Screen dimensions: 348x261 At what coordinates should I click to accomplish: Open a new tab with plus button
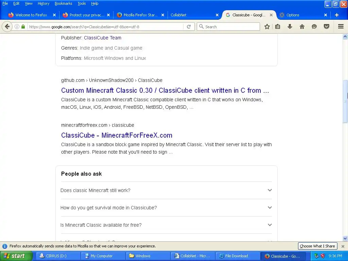(337, 15)
